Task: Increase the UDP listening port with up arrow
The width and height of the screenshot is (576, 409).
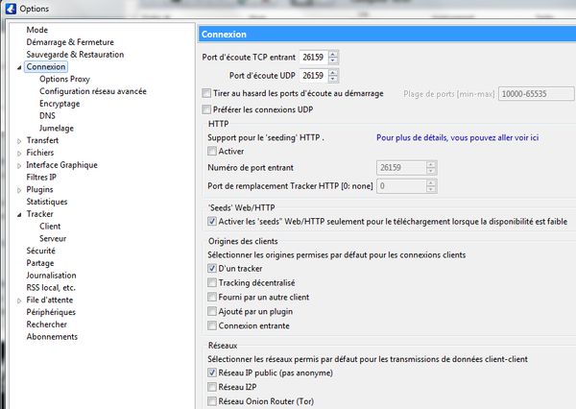Action: pos(333,72)
